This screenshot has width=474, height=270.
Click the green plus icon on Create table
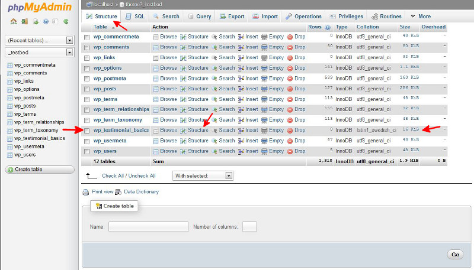coord(10,170)
